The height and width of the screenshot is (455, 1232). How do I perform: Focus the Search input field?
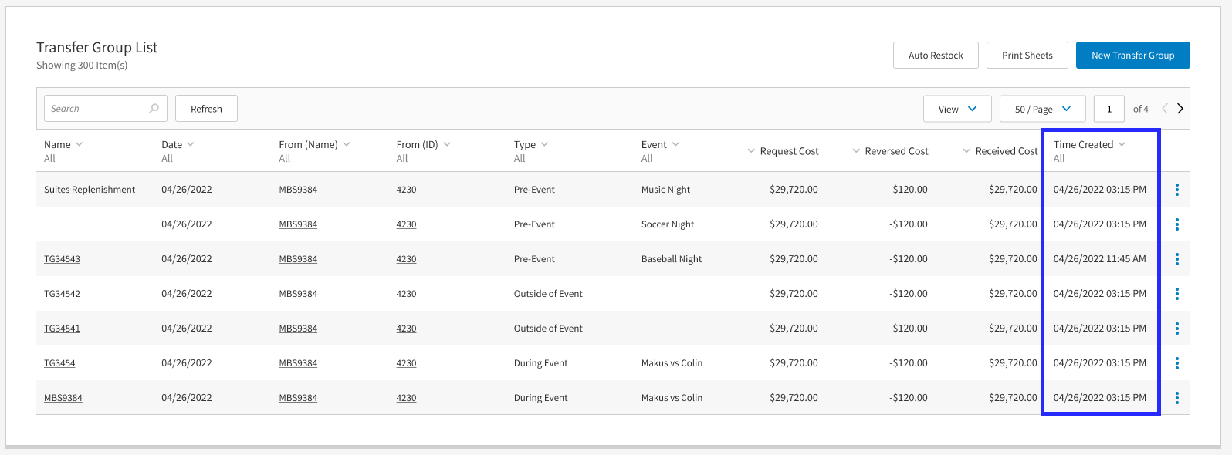[x=106, y=109]
